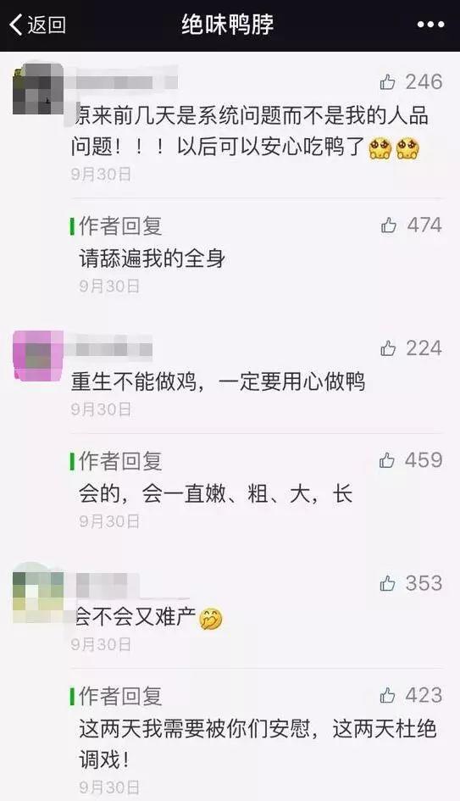This screenshot has height=801, width=460.
Task: Tap the page title 绝味鸭脖
Action: pyautogui.click(x=228, y=25)
